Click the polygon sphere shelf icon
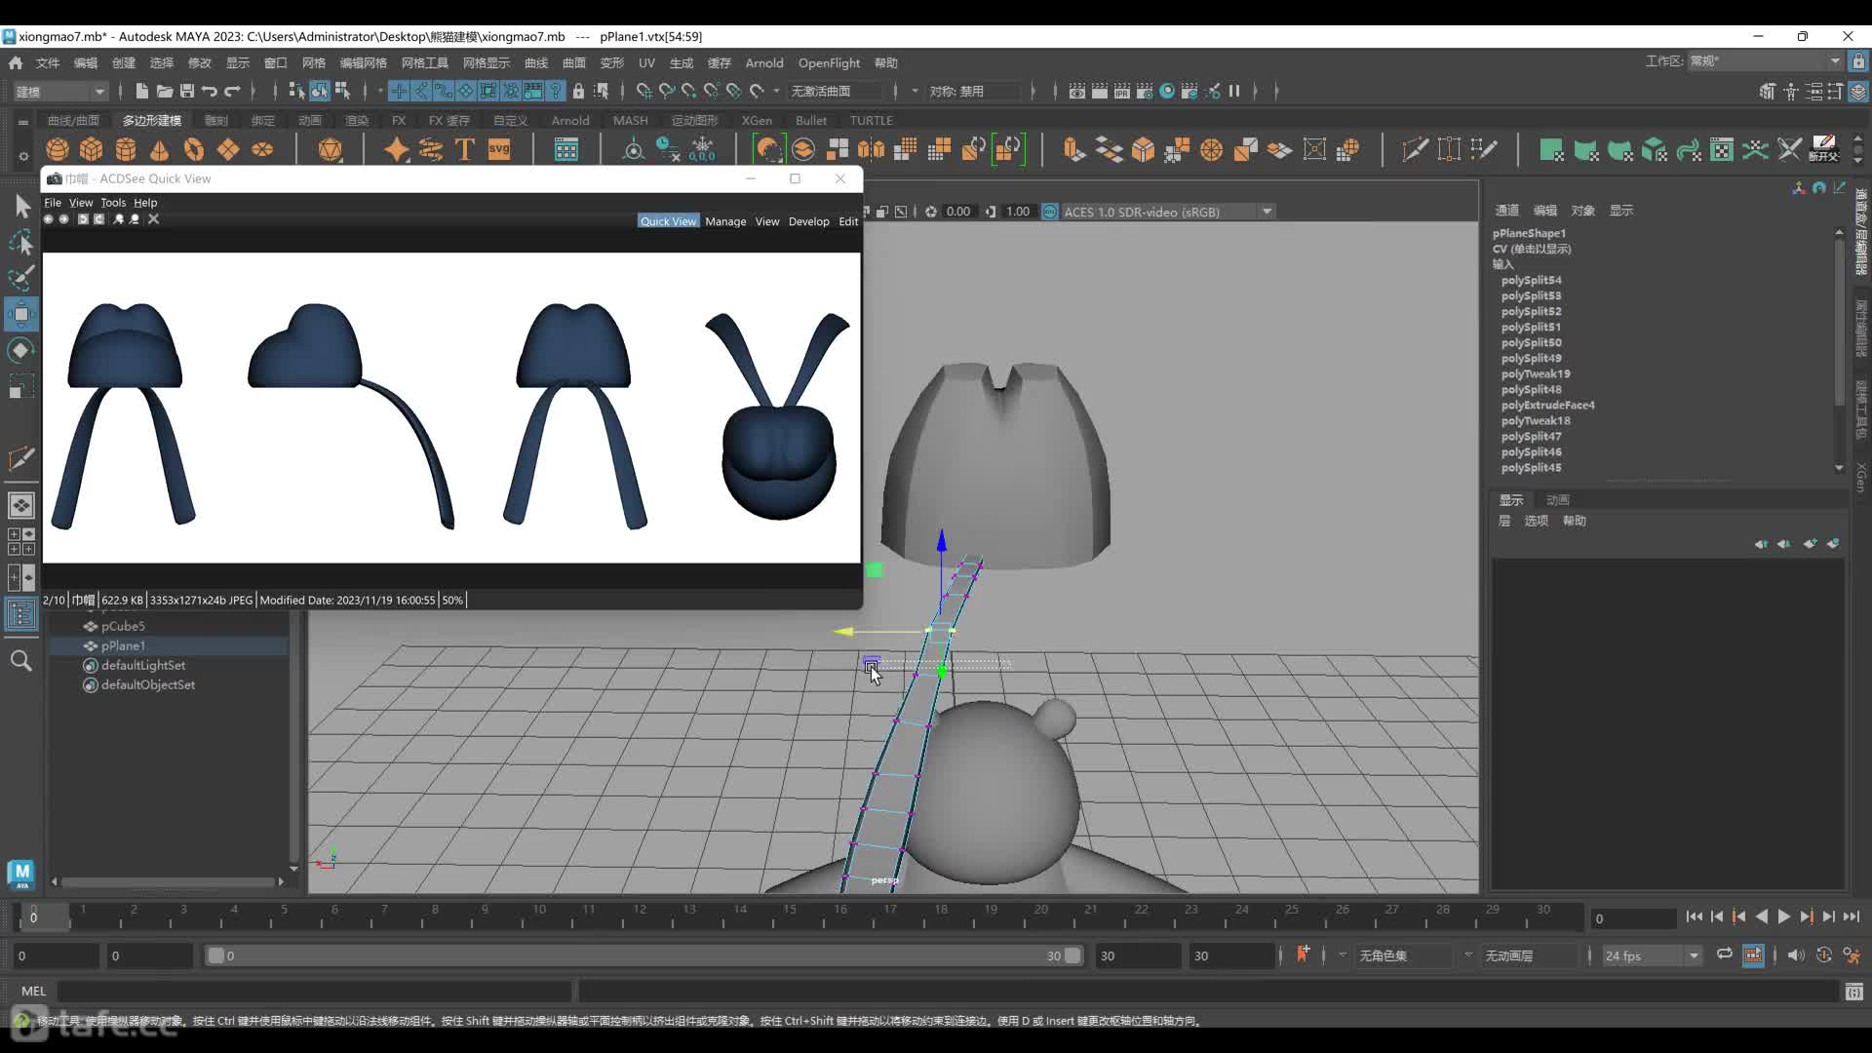Image resolution: width=1872 pixels, height=1053 pixels. tap(58, 149)
